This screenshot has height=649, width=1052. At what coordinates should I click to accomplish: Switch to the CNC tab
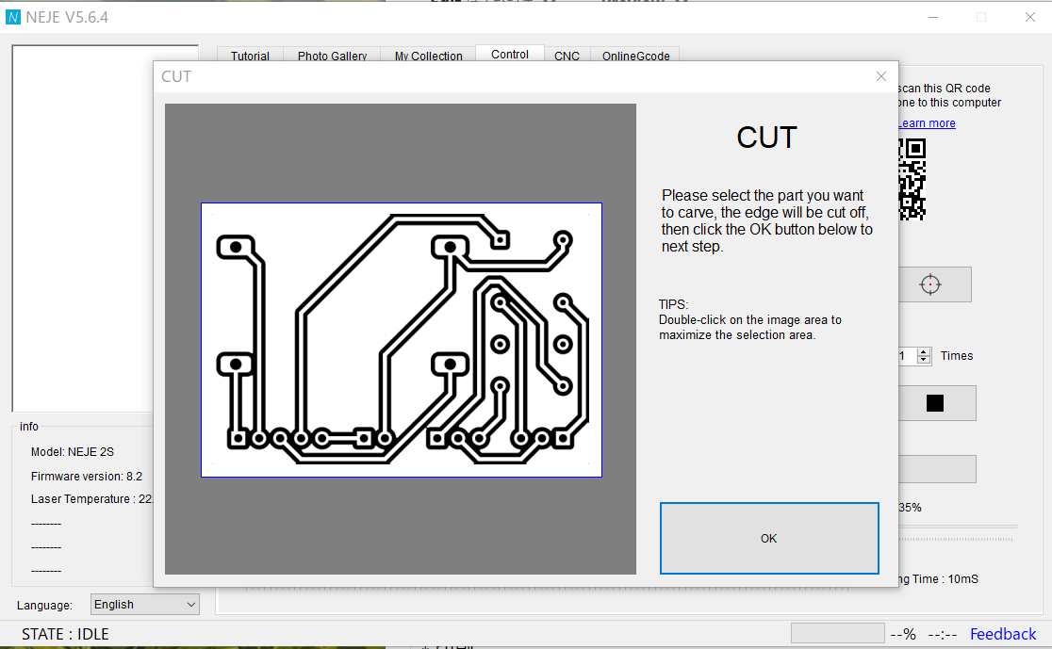(567, 56)
